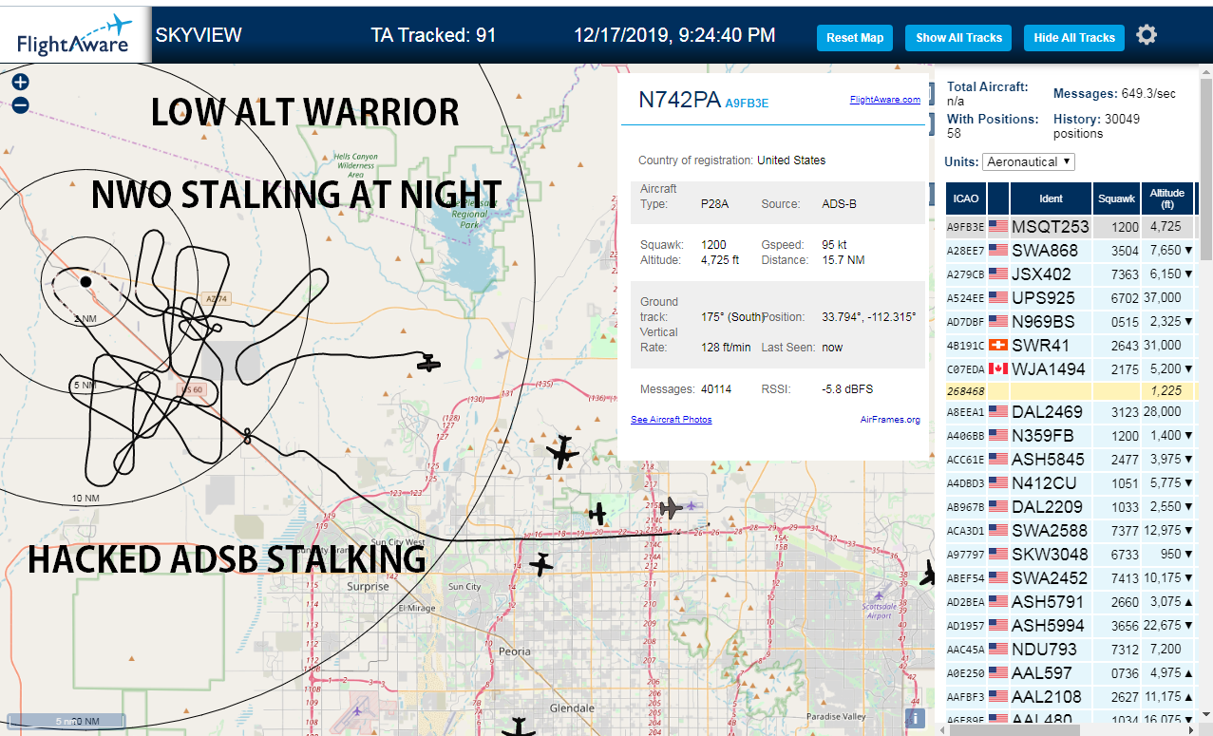Open the Units dropdown showing Aeronautical
The image size is (1213, 736).
pyautogui.click(x=1029, y=161)
